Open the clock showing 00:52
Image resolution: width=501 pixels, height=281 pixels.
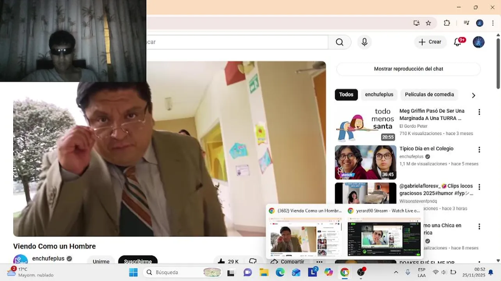click(x=474, y=272)
